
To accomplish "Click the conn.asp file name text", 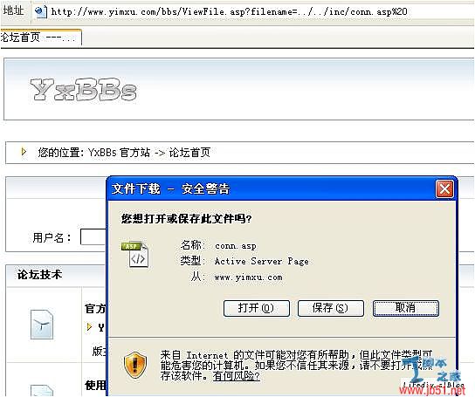I will click(x=236, y=245).
